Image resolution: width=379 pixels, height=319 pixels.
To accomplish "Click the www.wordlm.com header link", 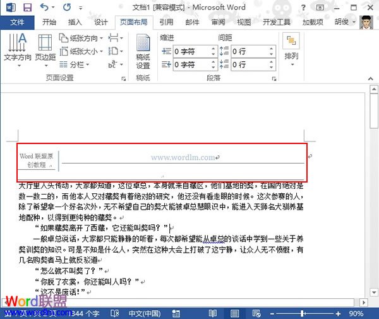I will point(183,157).
